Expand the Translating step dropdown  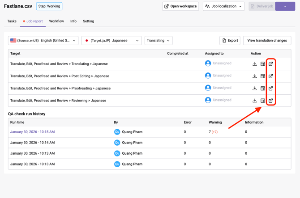click(x=158, y=41)
